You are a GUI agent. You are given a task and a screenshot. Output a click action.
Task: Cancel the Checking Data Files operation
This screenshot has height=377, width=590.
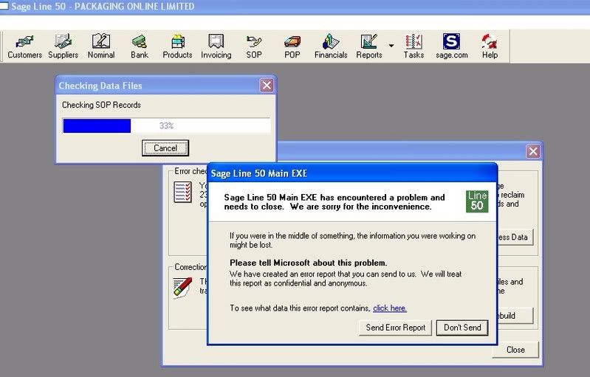[165, 148]
